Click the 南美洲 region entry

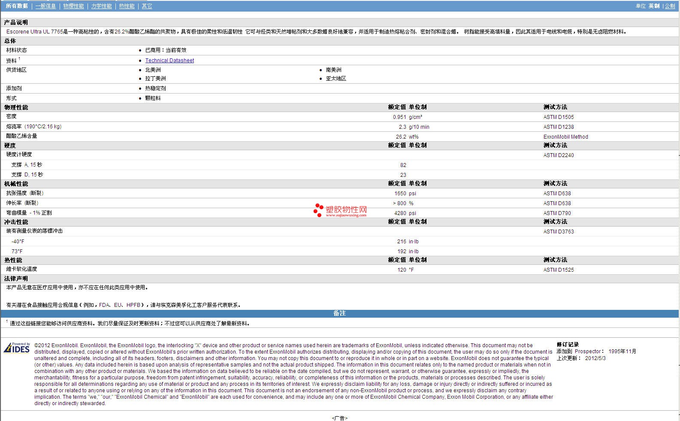click(x=333, y=70)
